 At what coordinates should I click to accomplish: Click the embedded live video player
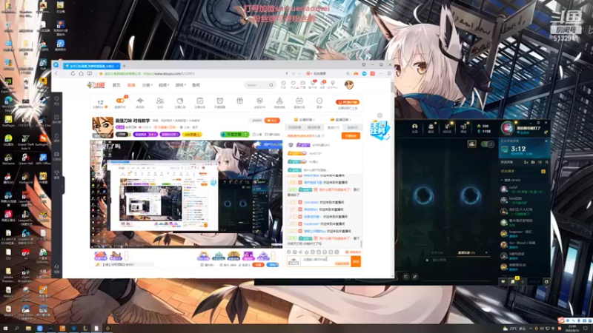click(186, 194)
